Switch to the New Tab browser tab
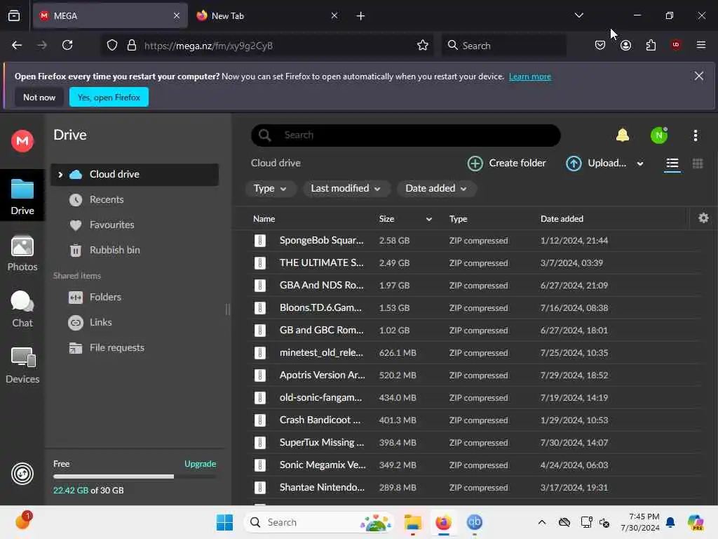 tap(267, 15)
